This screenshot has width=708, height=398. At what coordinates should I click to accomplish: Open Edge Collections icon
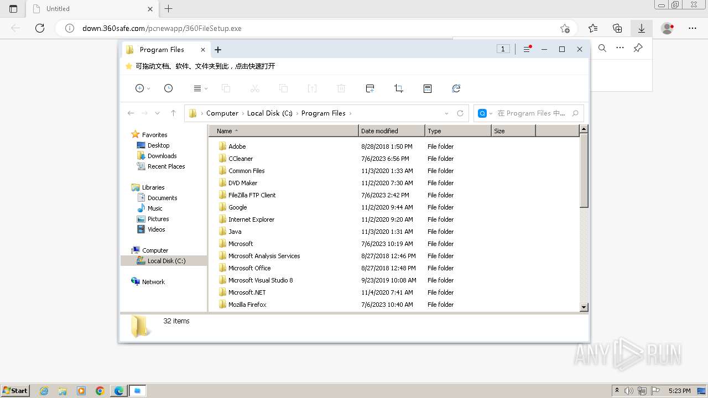tap(617, 28)
